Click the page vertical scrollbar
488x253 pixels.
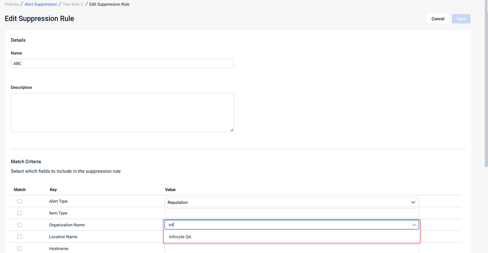(x=486, y=83)
